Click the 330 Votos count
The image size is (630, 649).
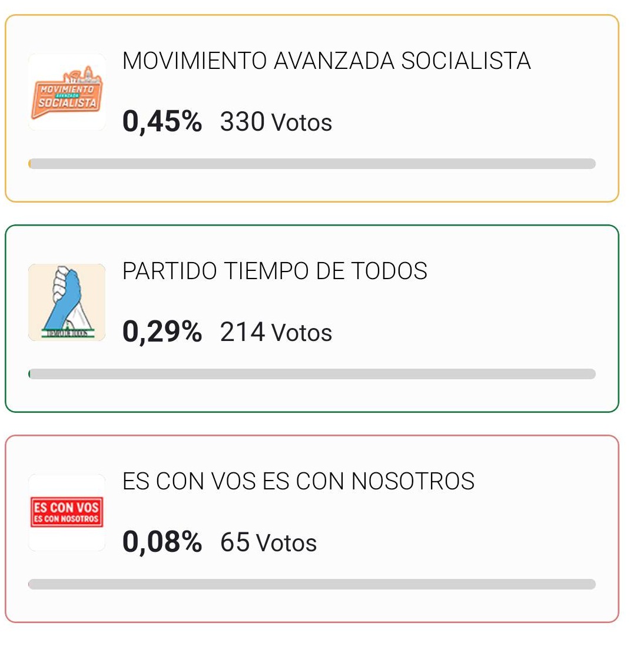(x=276, y=122)
